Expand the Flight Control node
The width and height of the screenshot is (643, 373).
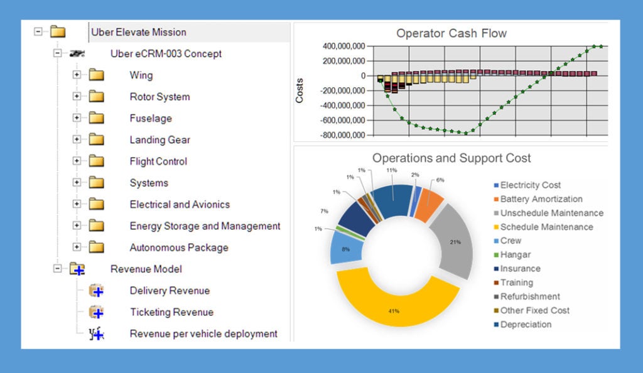click(x=77, y=161)
